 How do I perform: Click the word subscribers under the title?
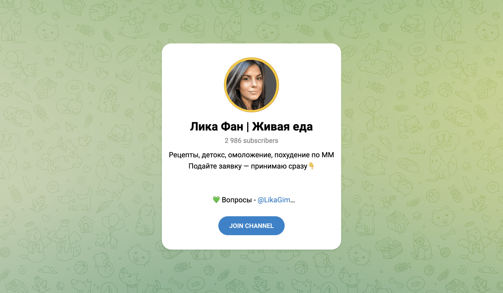261,140
